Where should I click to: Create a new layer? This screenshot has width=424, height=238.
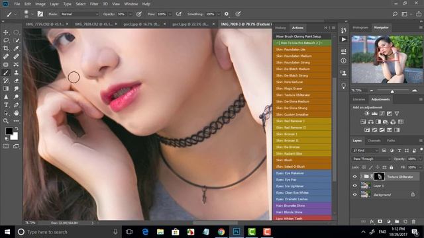405,221
